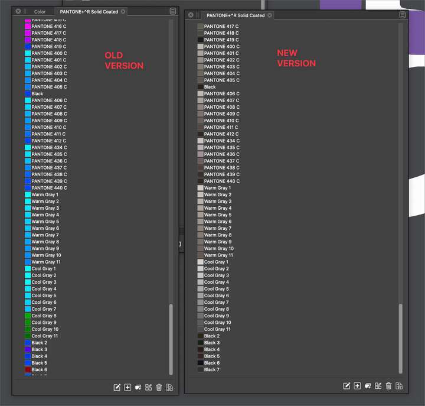Close the PANTONE+ Solid Coated tab in left panel
This screenshot has height=406, width=425.
tap(123, 11)
